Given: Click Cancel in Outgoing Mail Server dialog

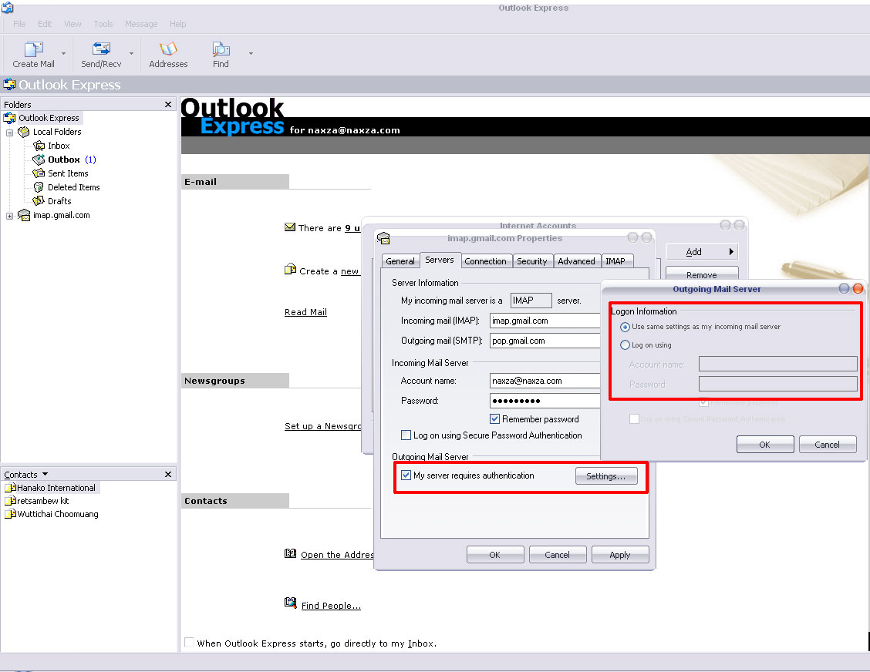Looking at the screenshot, I should 828,444.
